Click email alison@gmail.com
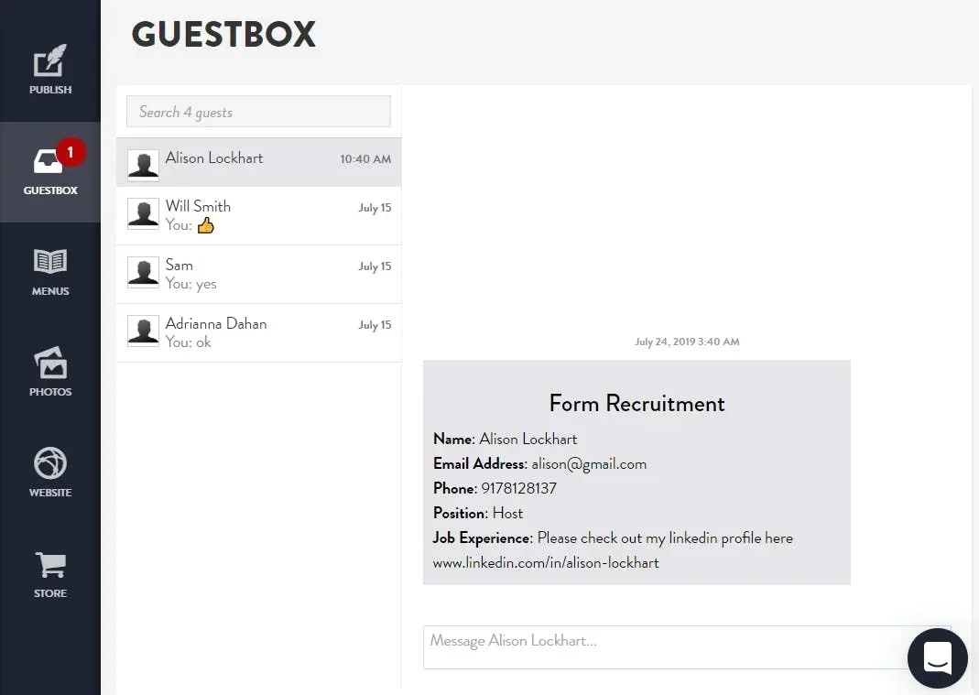Image resolution: width=979 pixels, height=695 pixels. pyautogui.click(x=589, y=464)
